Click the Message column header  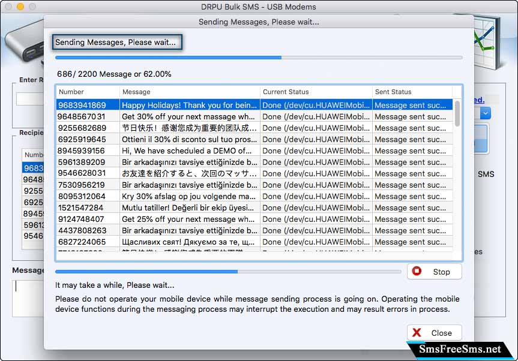190,92
